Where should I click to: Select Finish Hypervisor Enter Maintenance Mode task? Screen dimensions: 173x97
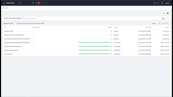[x=17, y=39]
